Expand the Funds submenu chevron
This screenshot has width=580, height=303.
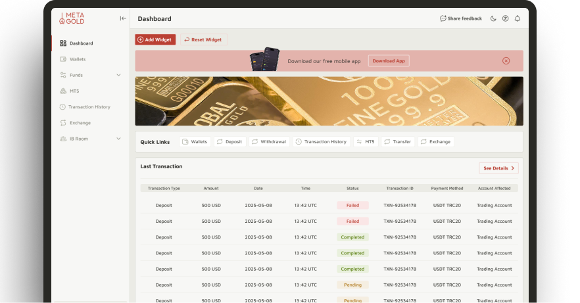click(118, 75)
